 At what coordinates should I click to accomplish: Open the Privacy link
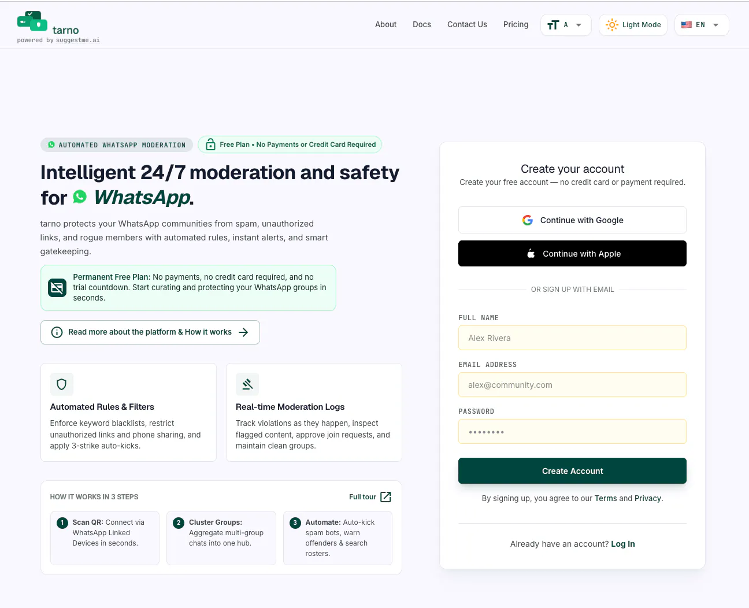tap(648, 498)
